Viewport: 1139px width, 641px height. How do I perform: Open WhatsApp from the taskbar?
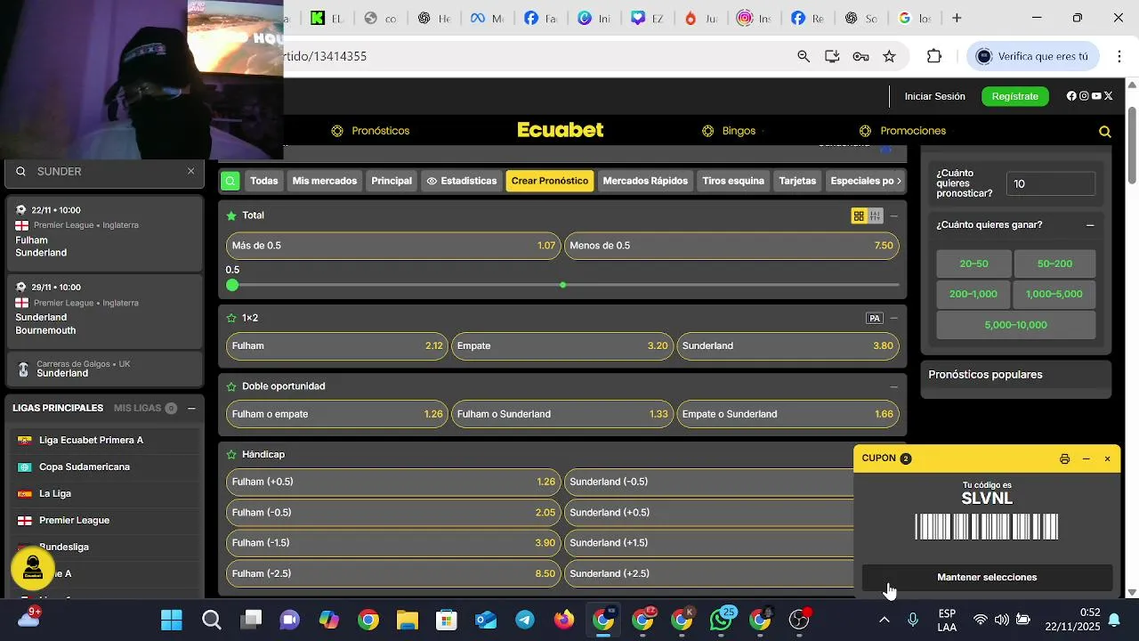pyautogui.click(x=722, y=620)
